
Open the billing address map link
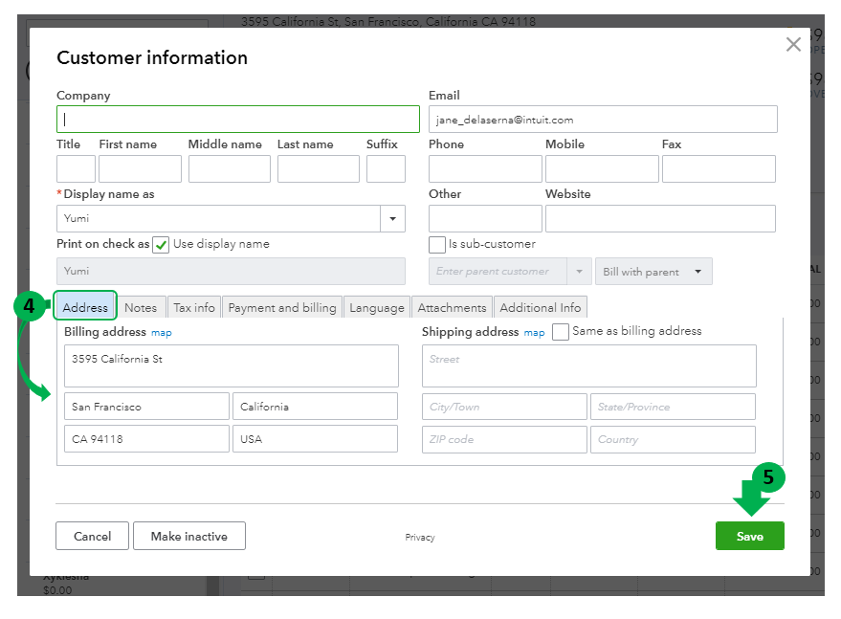(162, 333)
